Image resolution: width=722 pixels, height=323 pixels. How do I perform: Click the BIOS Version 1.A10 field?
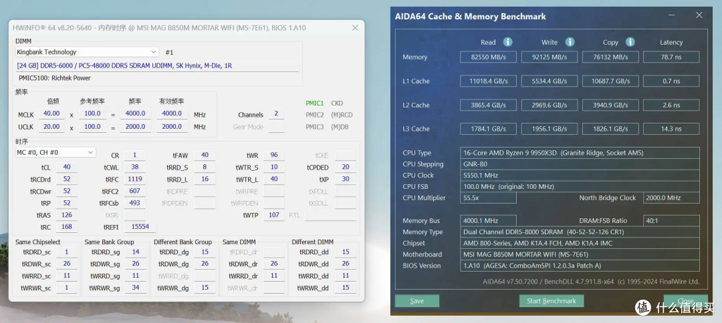coord(580,266)
